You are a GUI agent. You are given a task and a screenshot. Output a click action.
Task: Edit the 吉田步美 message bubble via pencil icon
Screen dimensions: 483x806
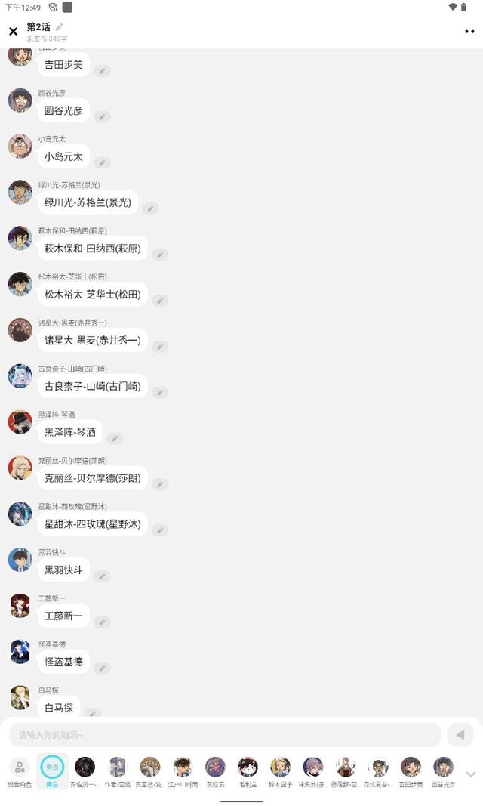pos(102,71)
